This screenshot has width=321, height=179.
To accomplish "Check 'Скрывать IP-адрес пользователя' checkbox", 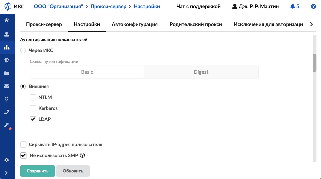I will (x=23, y=145).
